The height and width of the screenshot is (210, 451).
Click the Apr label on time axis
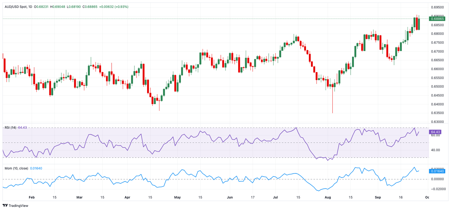(x=127, y=197)
